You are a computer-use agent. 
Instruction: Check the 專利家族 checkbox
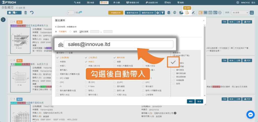(x=174, y=73)
